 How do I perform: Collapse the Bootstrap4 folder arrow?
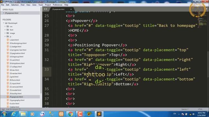click(x=4, y=23)
